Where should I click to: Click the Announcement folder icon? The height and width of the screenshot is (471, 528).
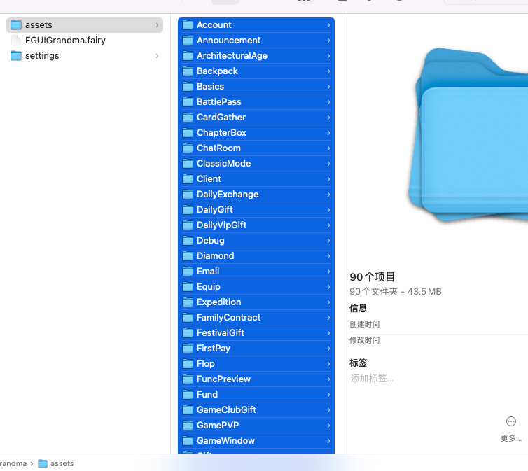(188, 41)
